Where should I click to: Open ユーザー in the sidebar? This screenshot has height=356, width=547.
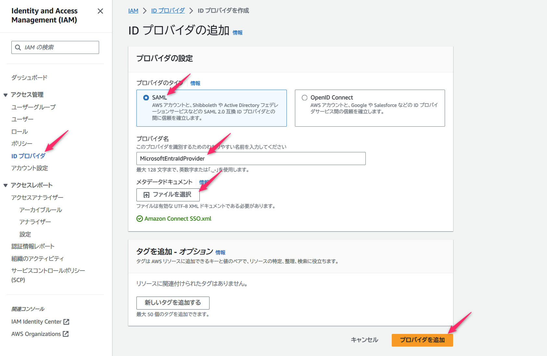pyautogui.click(x=22, y=119)
